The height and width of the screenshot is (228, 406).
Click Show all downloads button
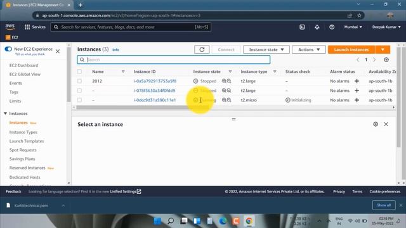pos(384,205)
